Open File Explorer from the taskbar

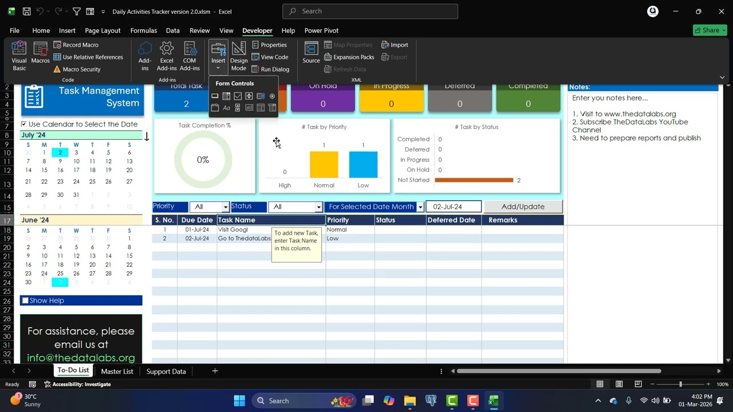[x=409, y=401]
